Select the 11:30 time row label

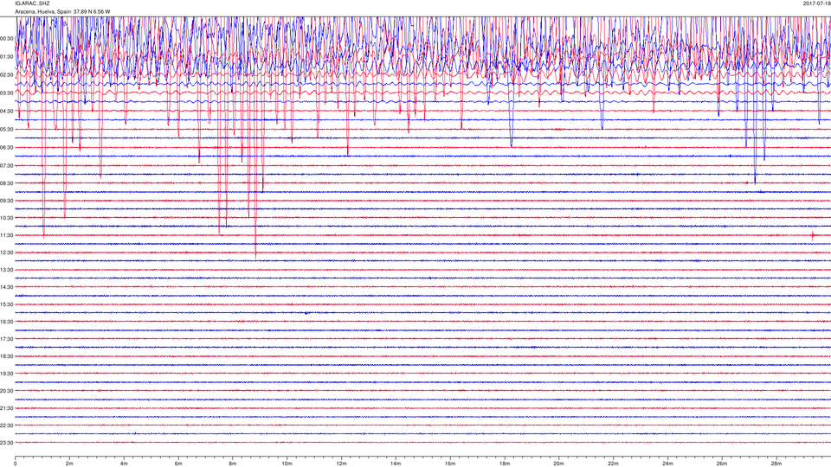(x=6, y=235)
